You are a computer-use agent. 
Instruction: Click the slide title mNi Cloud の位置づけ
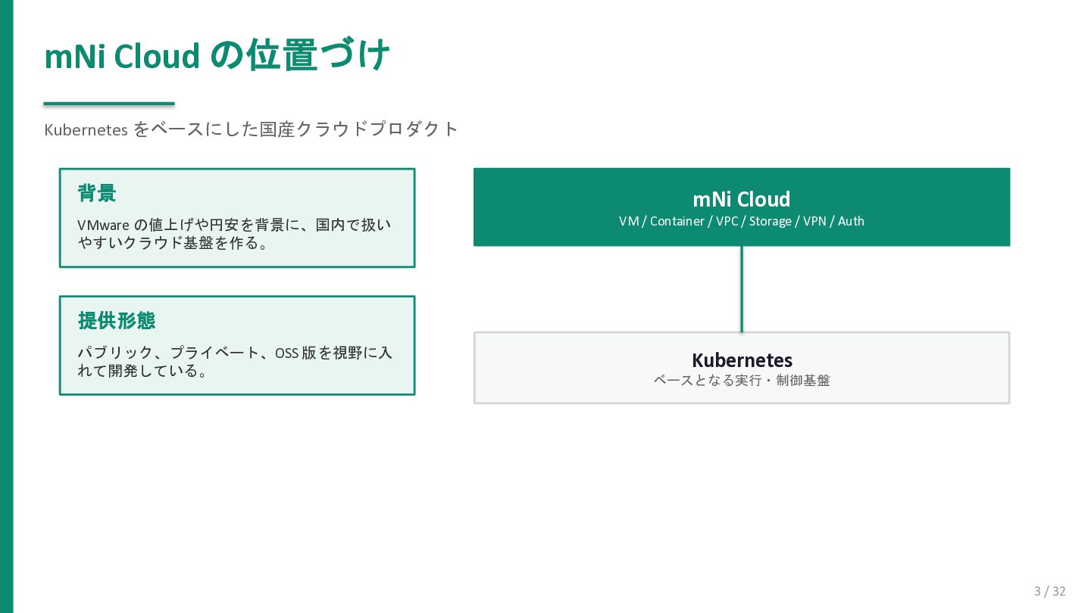[x=217, y=55]
